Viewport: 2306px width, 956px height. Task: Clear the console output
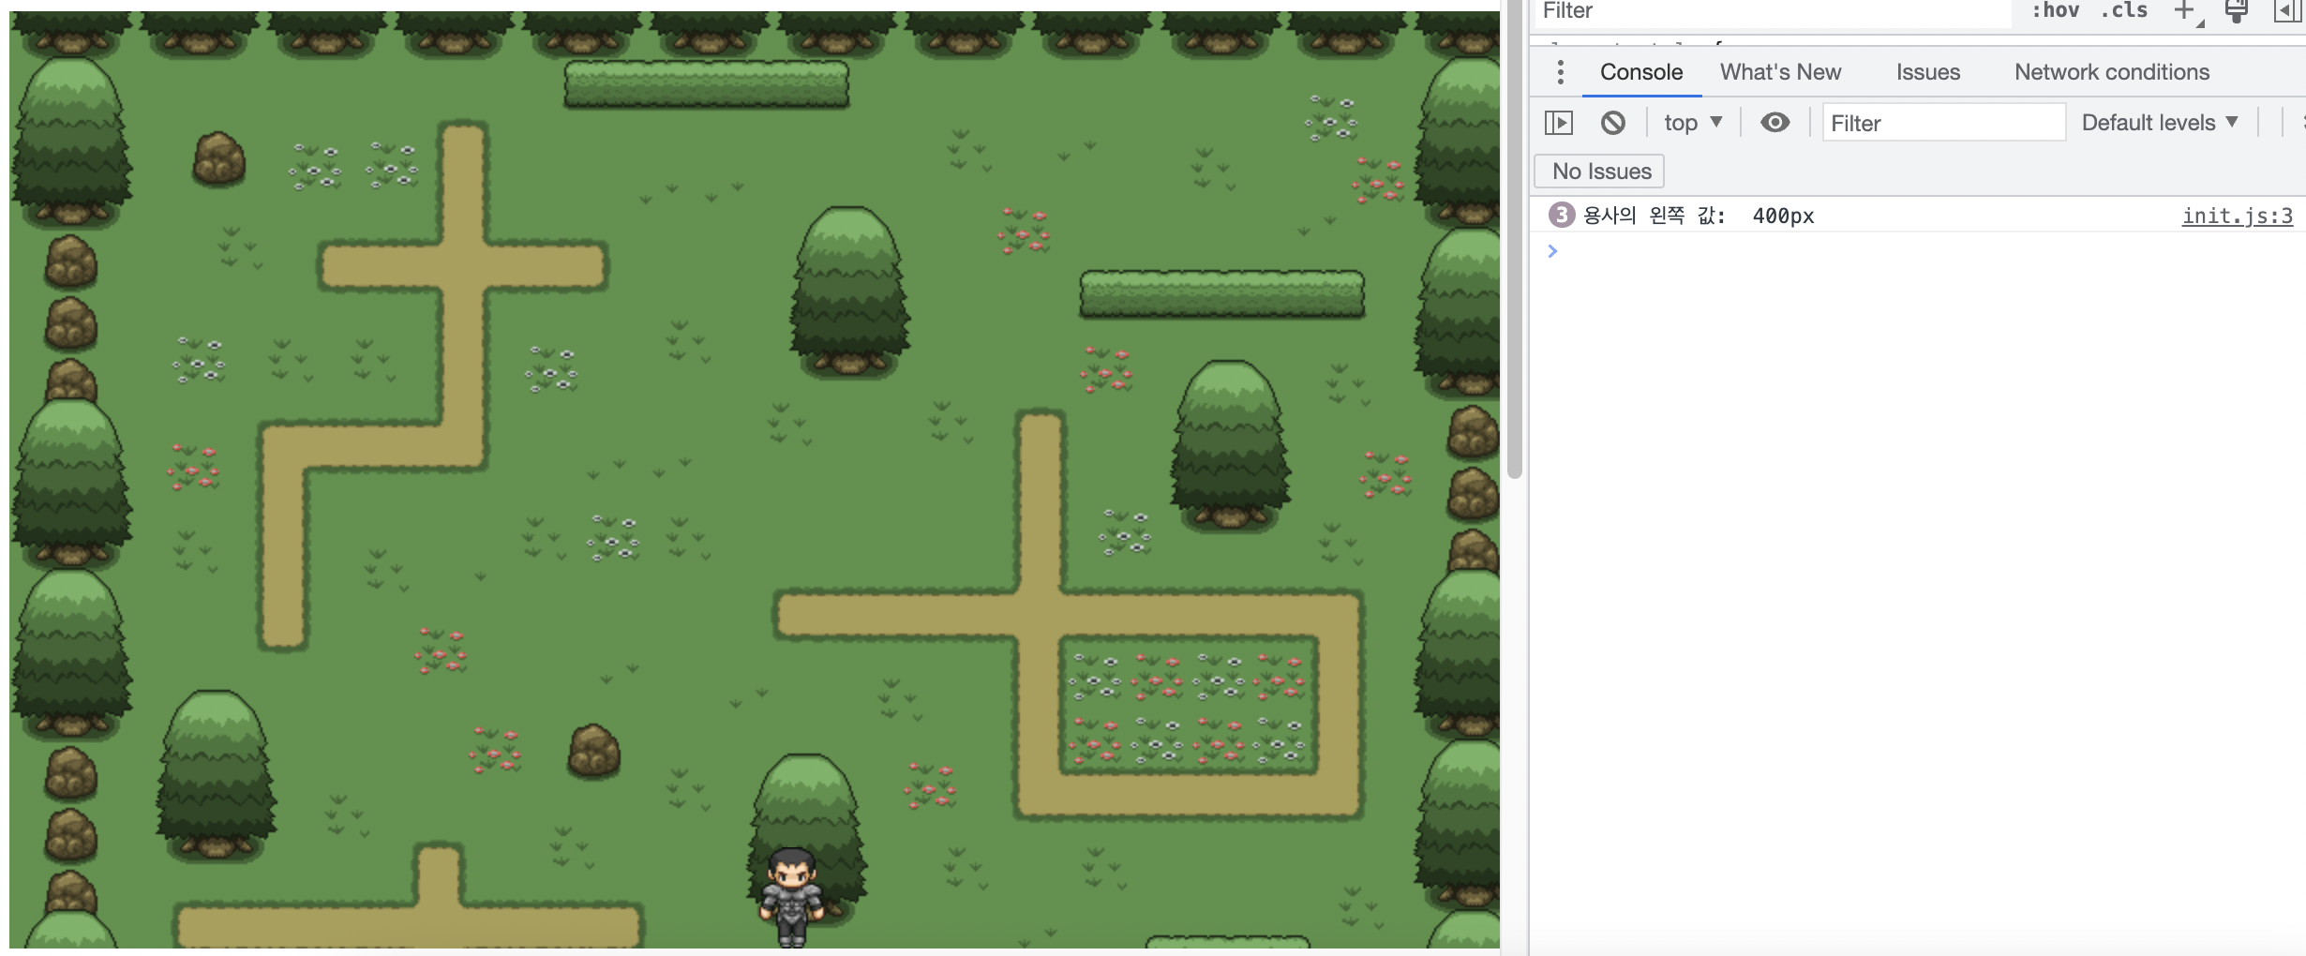[x=1612, y=123]
